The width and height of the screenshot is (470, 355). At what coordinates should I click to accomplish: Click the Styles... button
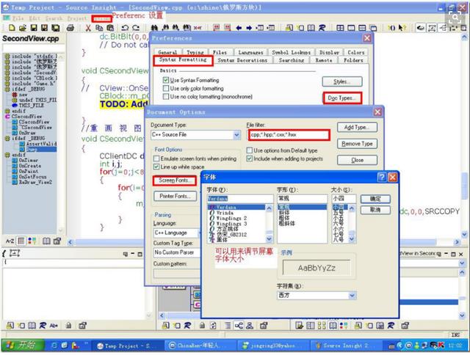pyautogui.click(x=342, y=81)
